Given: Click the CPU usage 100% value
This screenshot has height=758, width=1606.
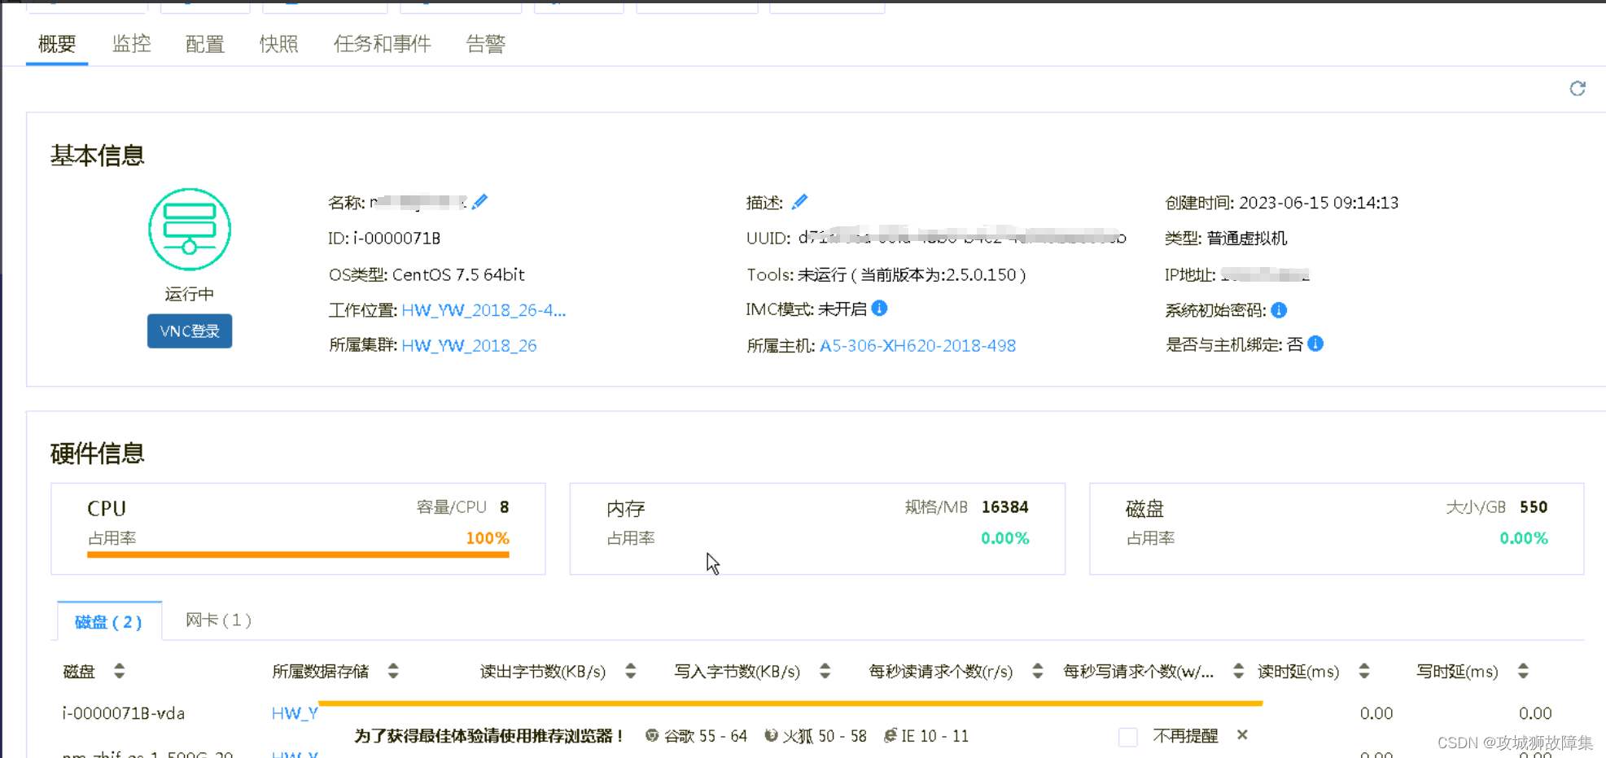Looking at the screenshot, I should (x=487, y=538).
